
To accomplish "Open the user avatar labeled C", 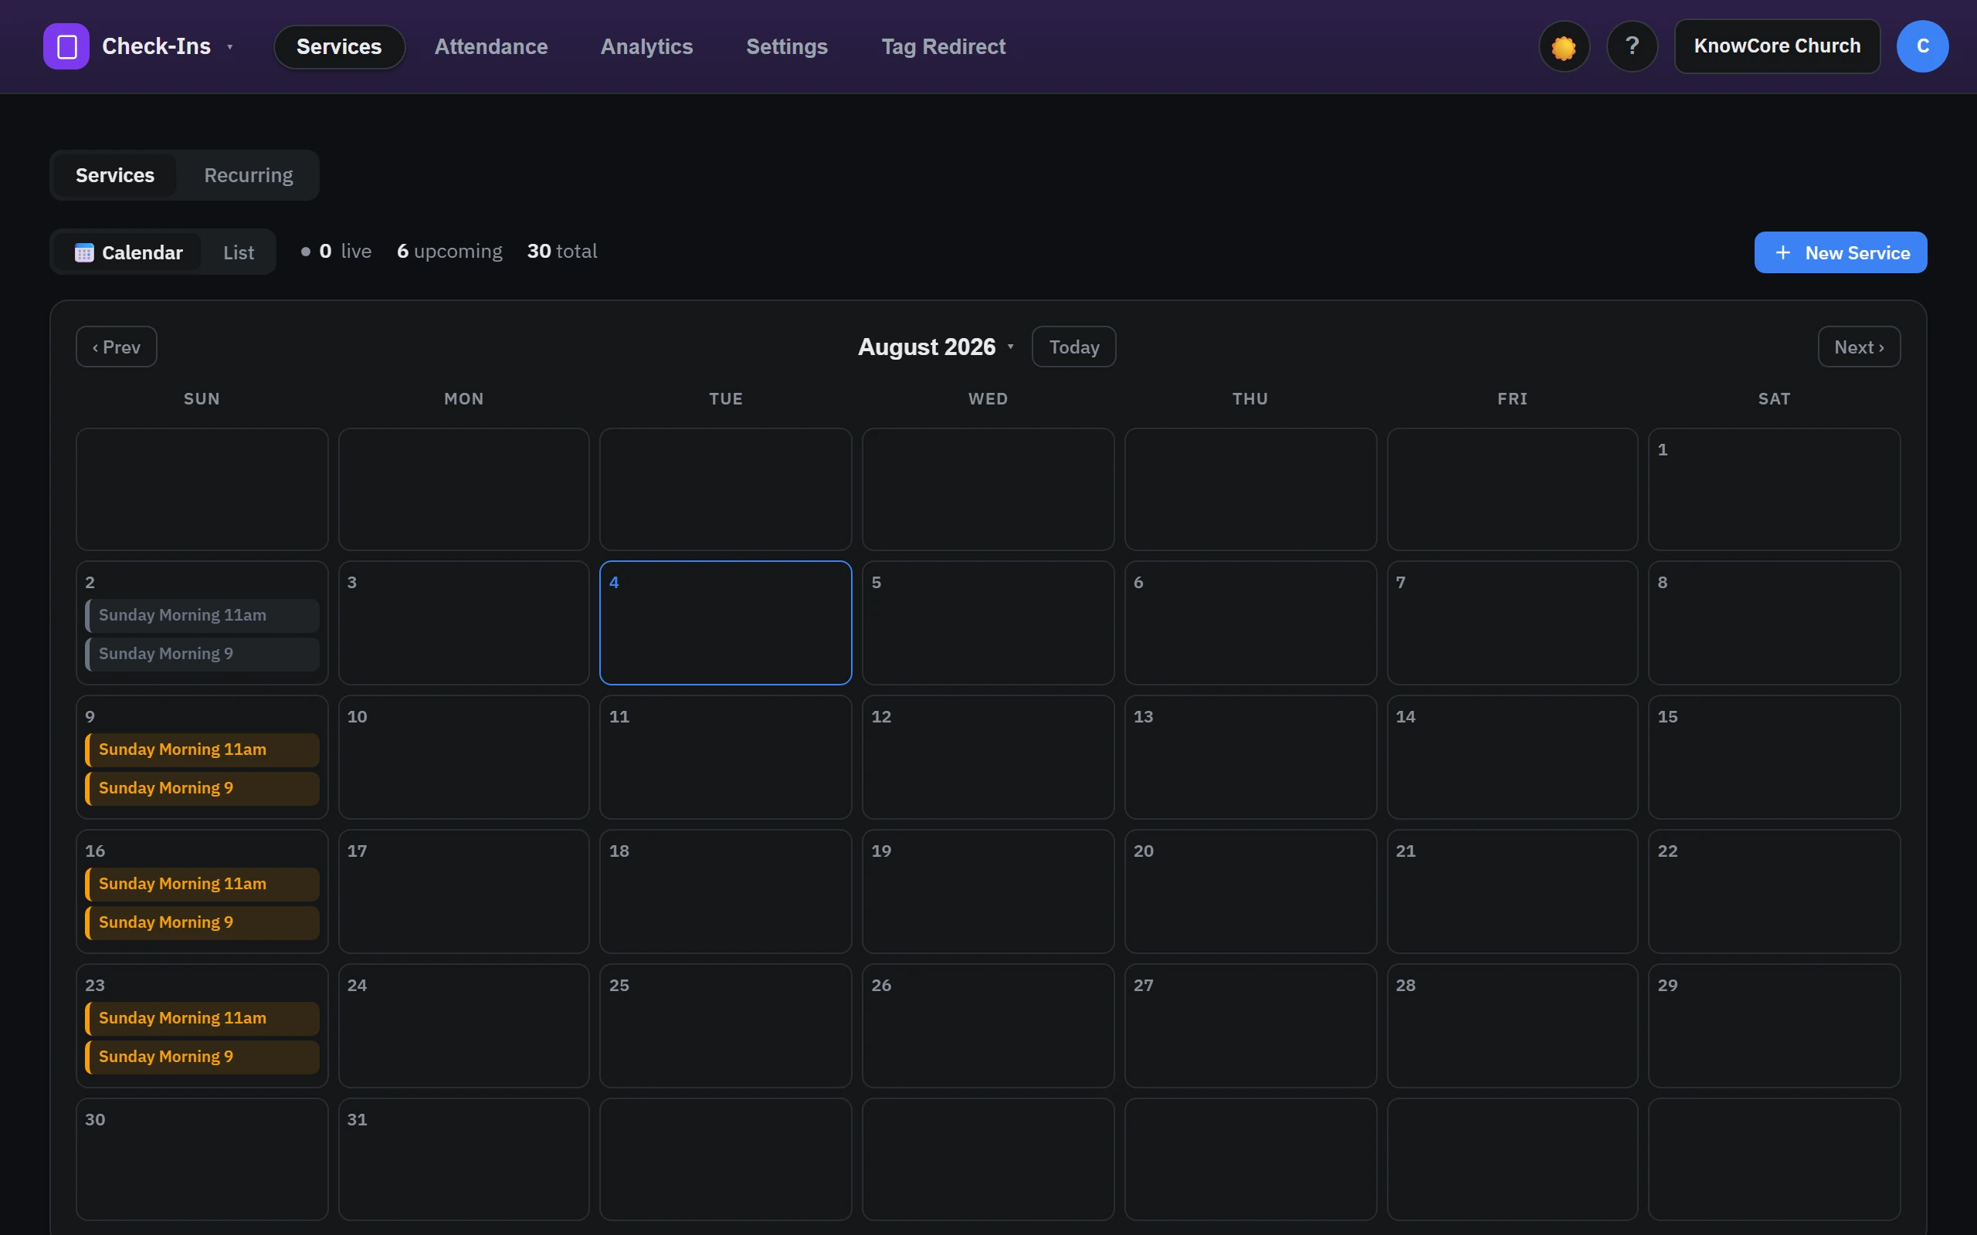I will 1922,46.
